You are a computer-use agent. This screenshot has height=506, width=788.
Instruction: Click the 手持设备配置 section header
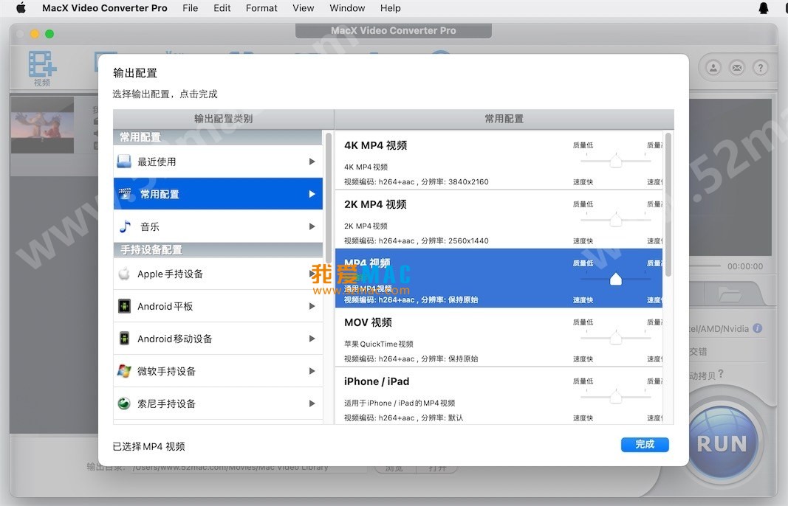[x=218, y=249]
